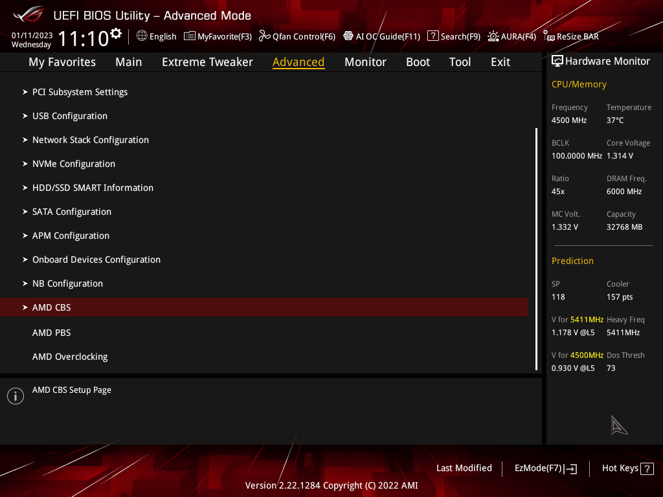The height and width of the screenshot is (497, 663).
Task: Click the 1.314 V core voltage
Action: pos(620,156)
